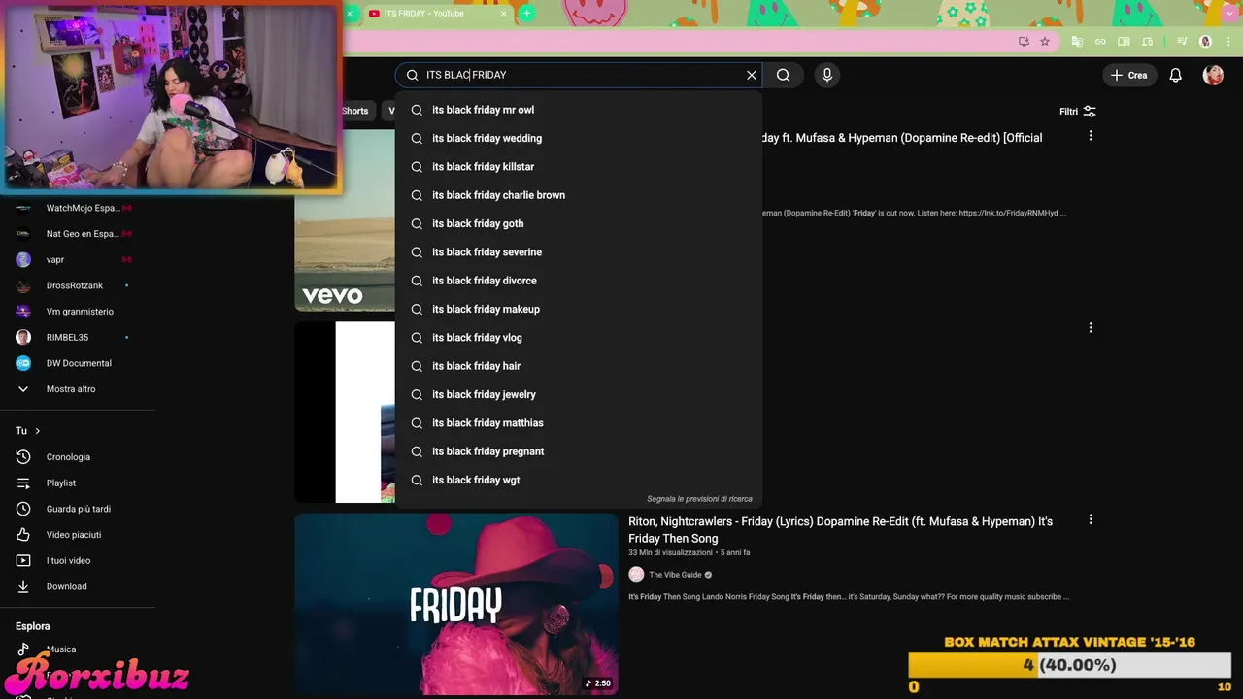Image resolution: width=1243 pixels, height=699 pixels.
Task: Open the browser three-dot menu
Action: click(x=1226, y=42)
